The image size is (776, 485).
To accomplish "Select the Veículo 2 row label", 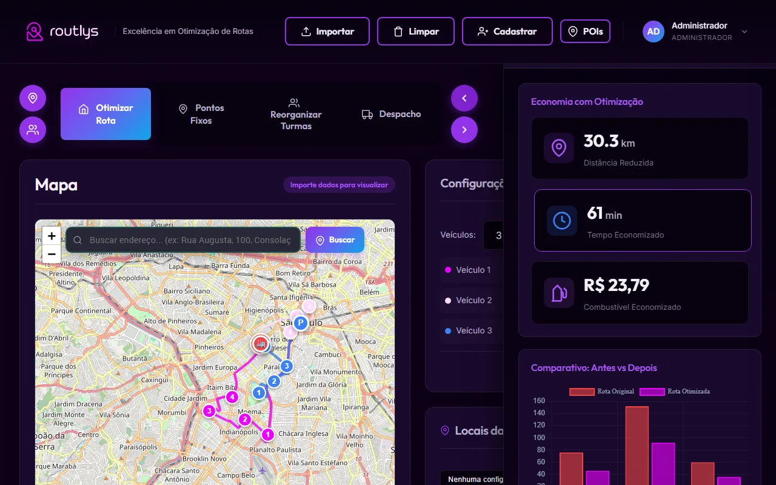I will [474, 300].
